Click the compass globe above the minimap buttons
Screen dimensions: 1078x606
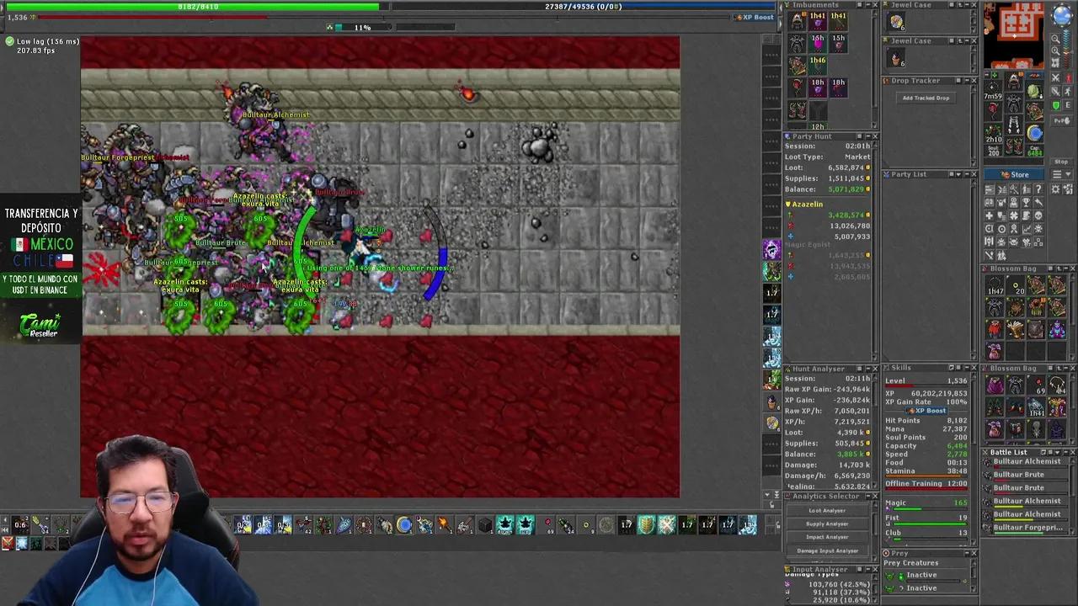pyautogui.click(x=1061, y=16)
